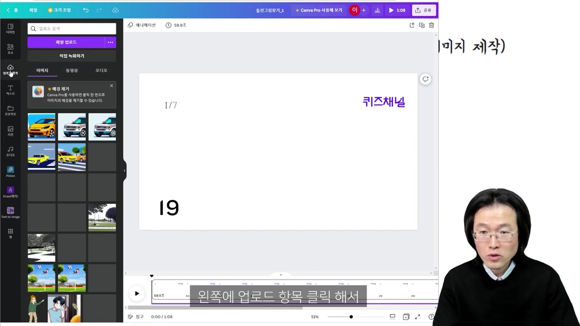Click the comment bubble beside canvas
580x326 pixels.
coord(426,79)
